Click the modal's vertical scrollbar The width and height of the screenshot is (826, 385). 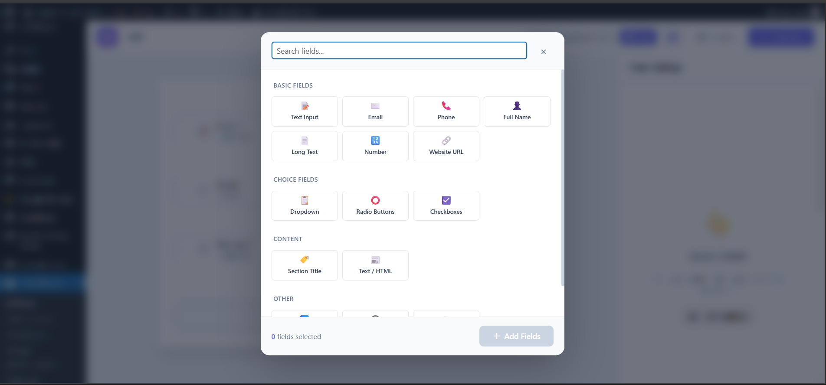point(563,178)
